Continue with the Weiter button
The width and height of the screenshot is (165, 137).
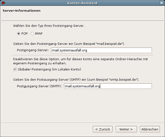(x=126, y=129)
